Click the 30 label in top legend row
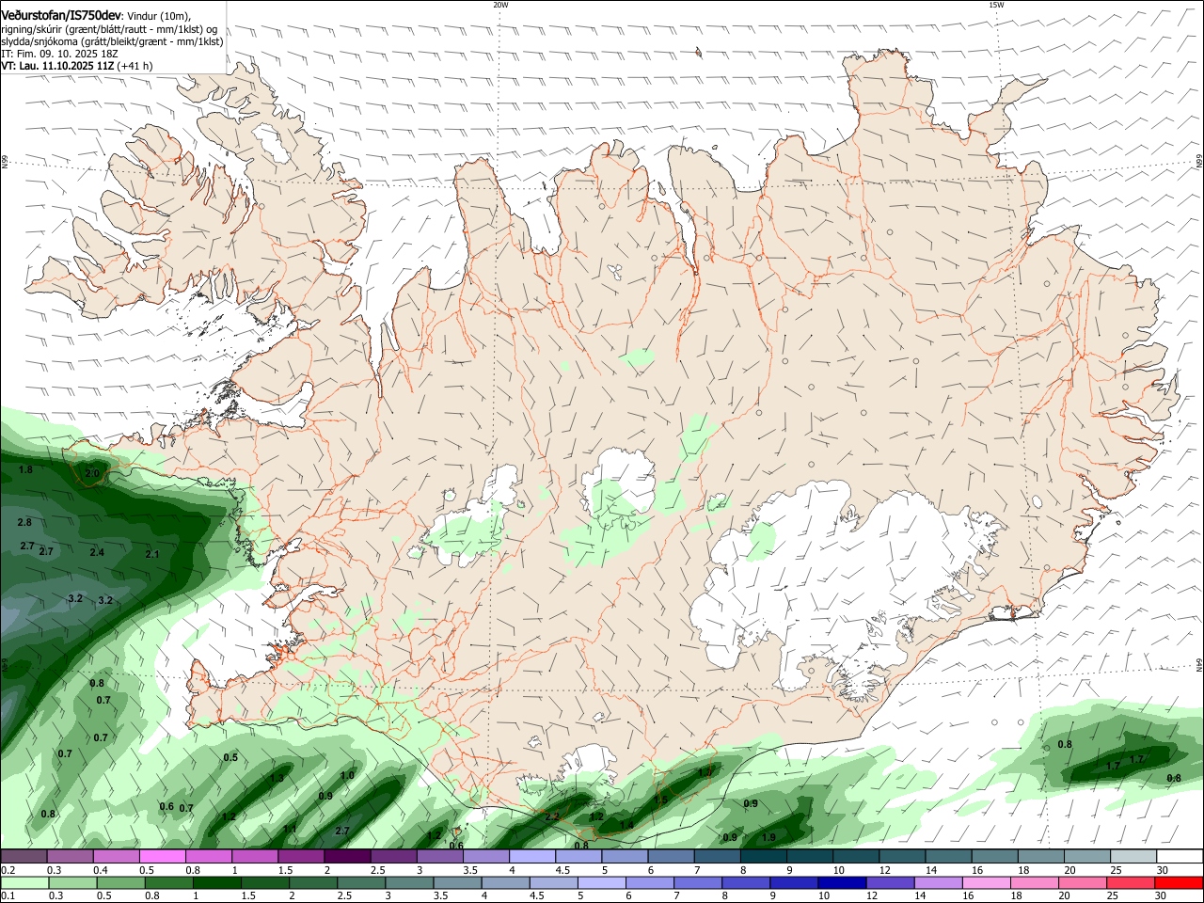 click(1162, 870)
